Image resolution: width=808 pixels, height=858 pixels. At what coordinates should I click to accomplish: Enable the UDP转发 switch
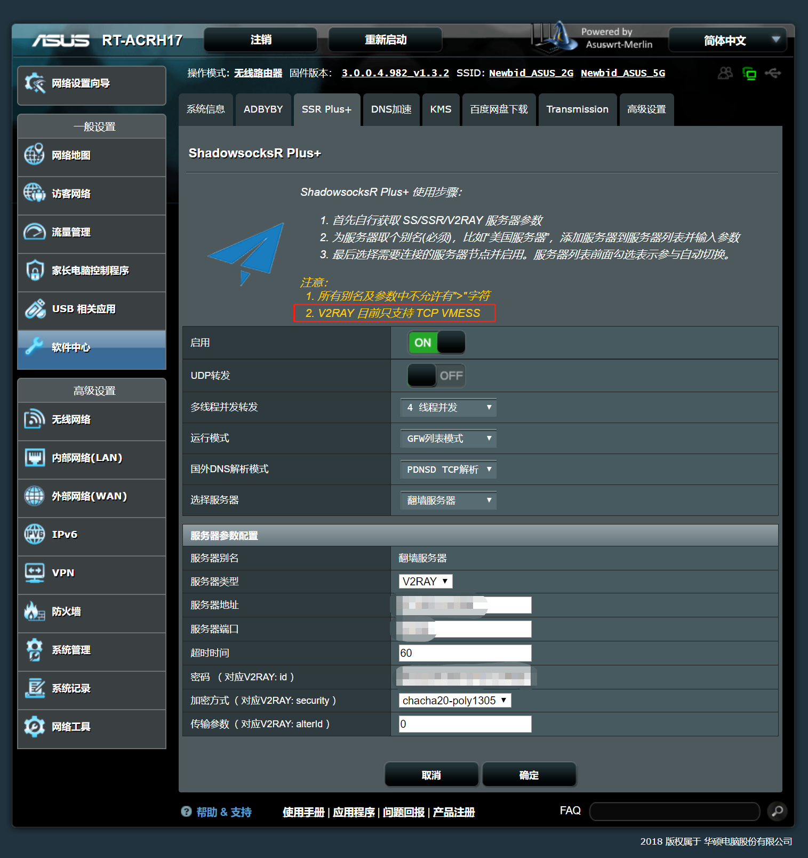[x=436, y=376]
